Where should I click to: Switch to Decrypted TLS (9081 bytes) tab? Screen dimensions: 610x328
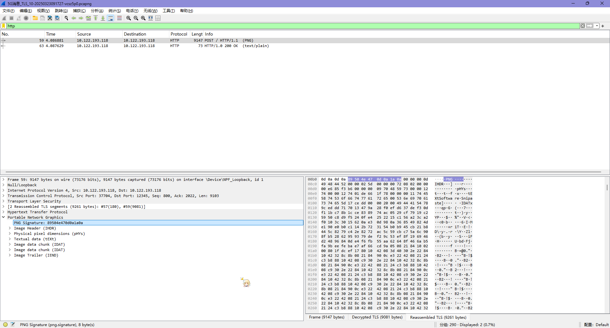(377, 317)
